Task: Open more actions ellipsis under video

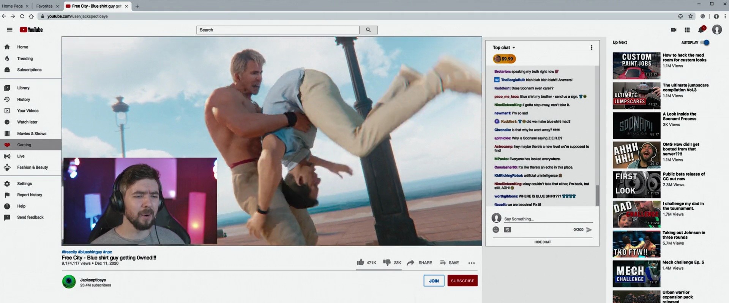Action: click(472, 263)
